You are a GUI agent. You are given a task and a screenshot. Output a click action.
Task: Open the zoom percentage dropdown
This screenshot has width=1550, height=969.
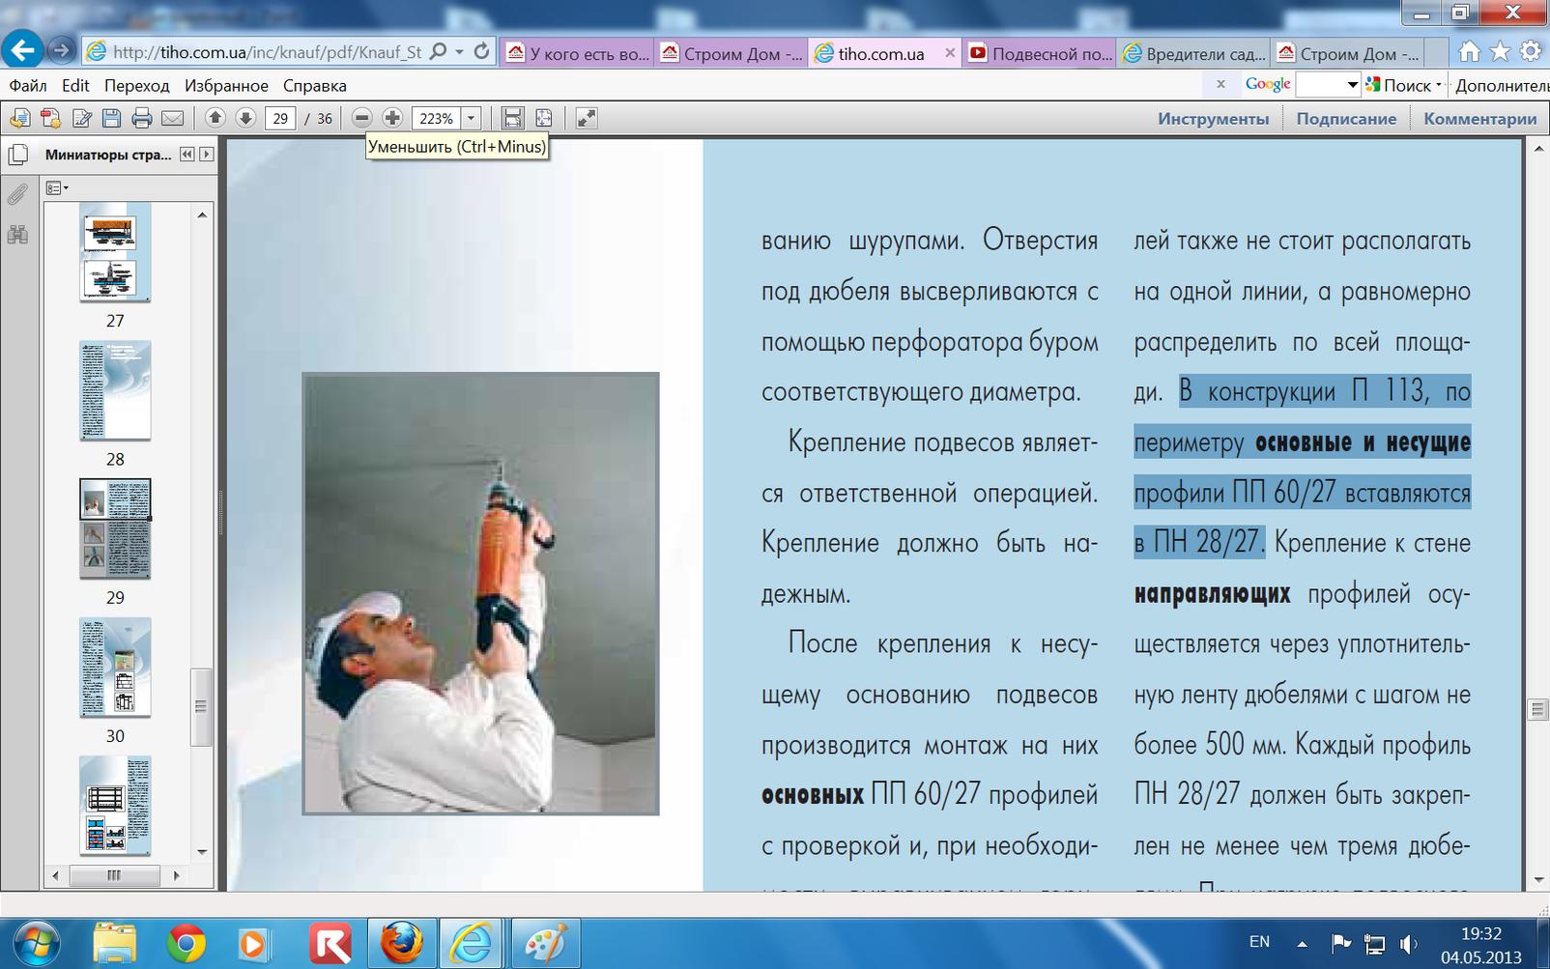click(x=471, y=118)
